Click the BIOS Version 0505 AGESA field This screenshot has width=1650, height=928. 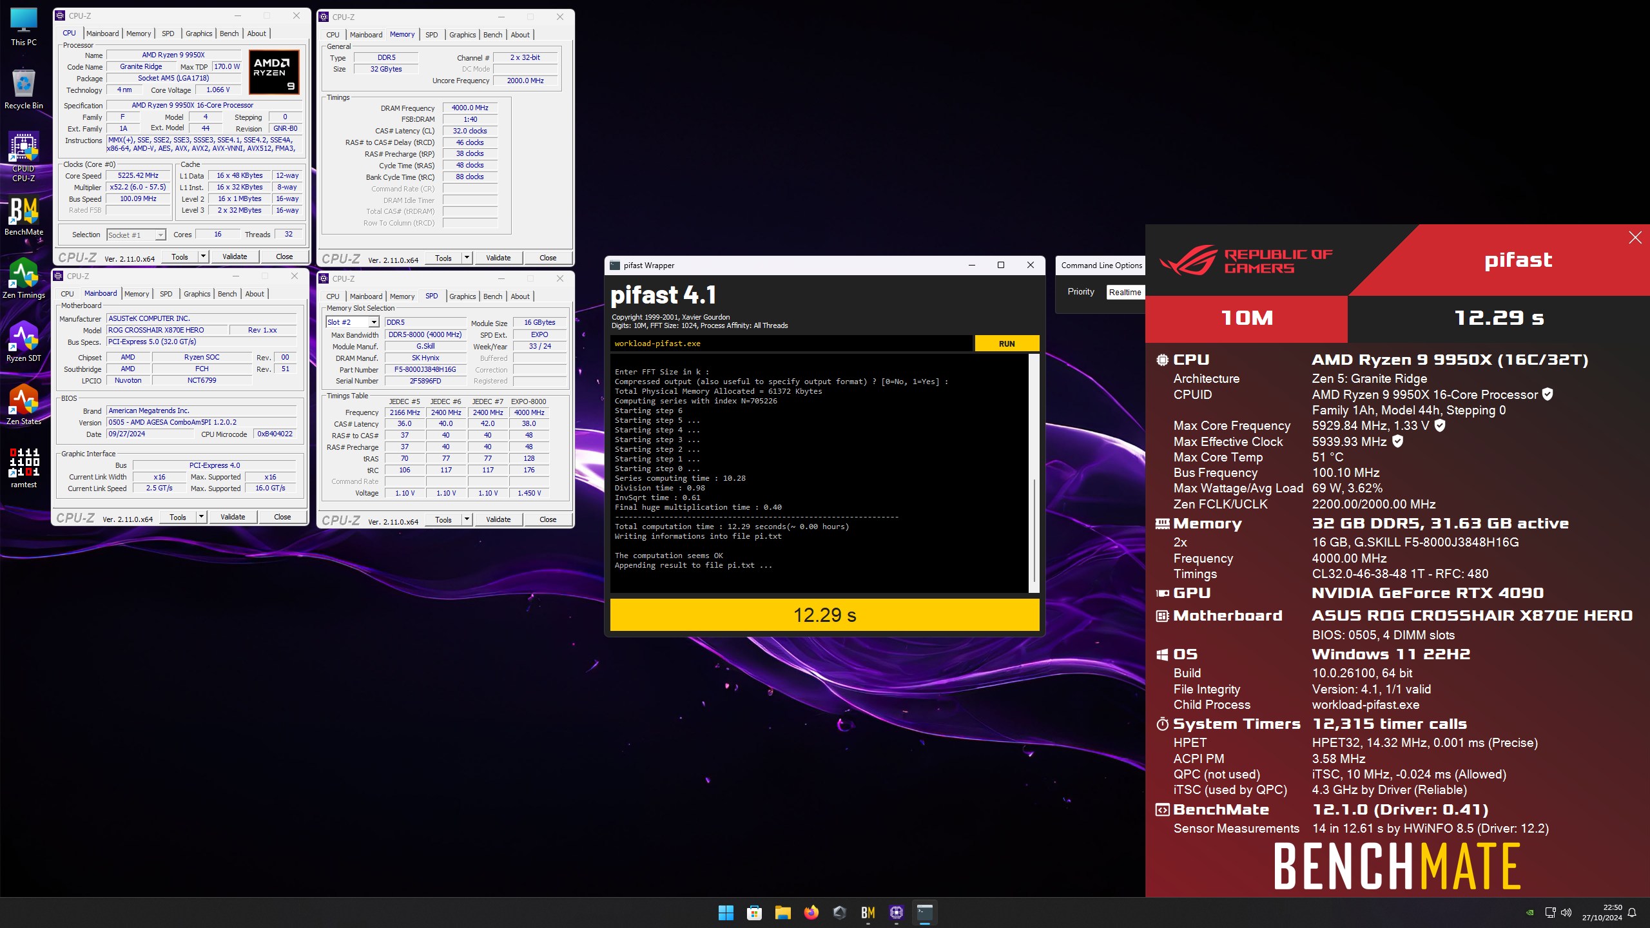pyautogui.click(x=201, y=422)
